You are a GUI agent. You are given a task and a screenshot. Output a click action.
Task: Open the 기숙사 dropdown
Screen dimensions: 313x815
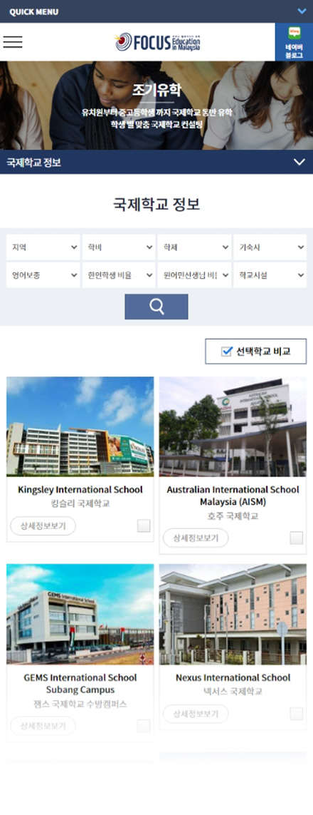(270, 247)
